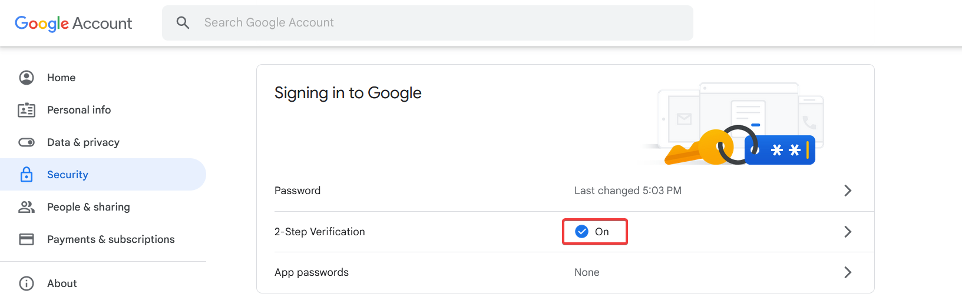This screenshot has width=962, height=307.
Task: Click the Personal info card icon
Action: tap(27, 110)
